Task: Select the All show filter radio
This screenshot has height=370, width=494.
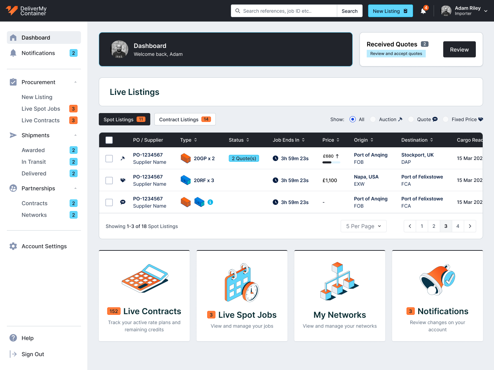Action: [353, 119]
